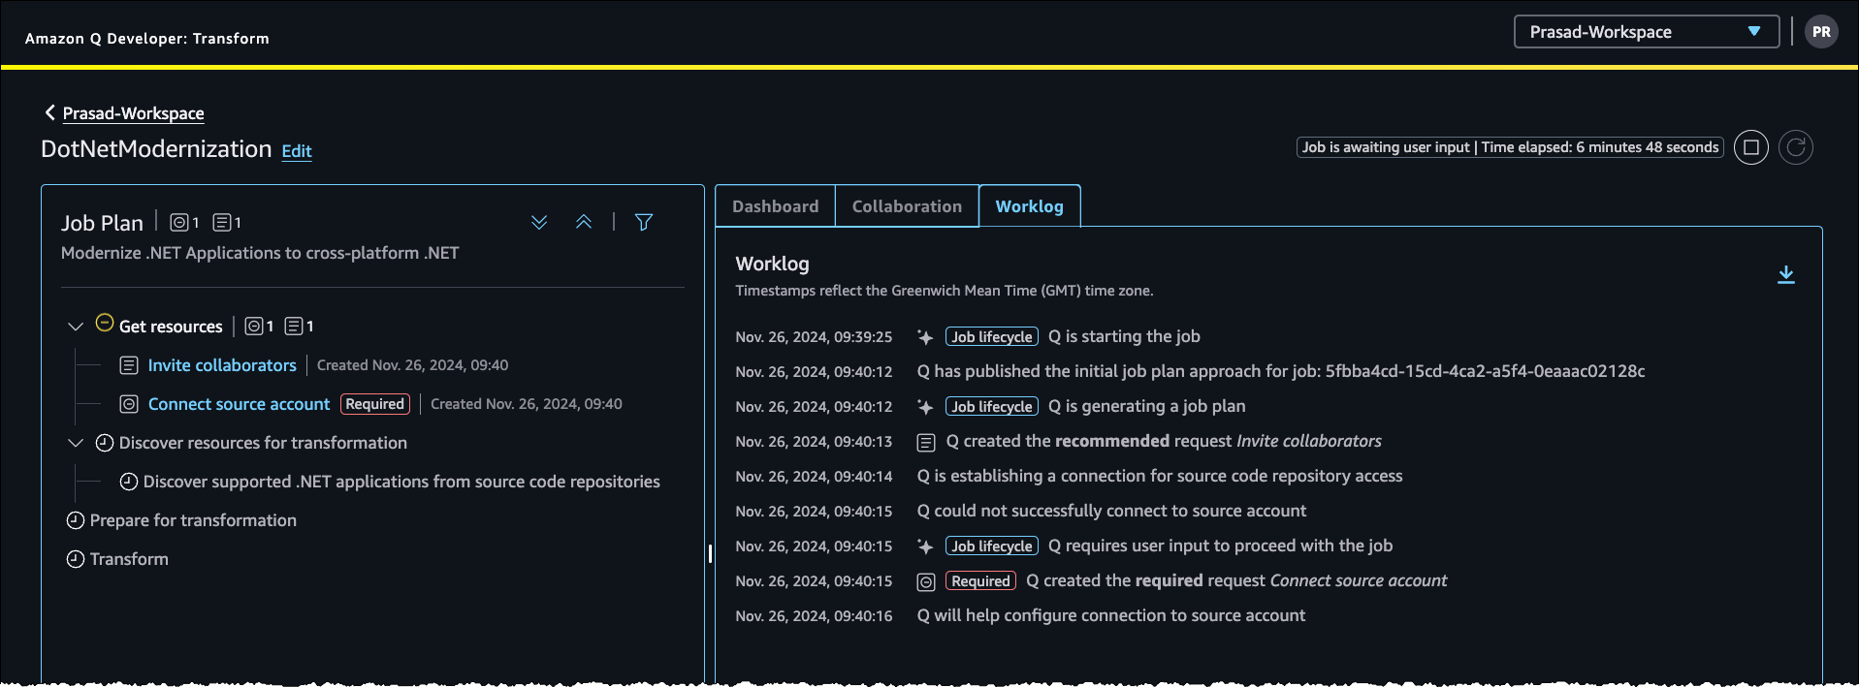Click the document icon beside Invite collaborators
Viewport: 1859px width, 687px height.
(128, 365)
